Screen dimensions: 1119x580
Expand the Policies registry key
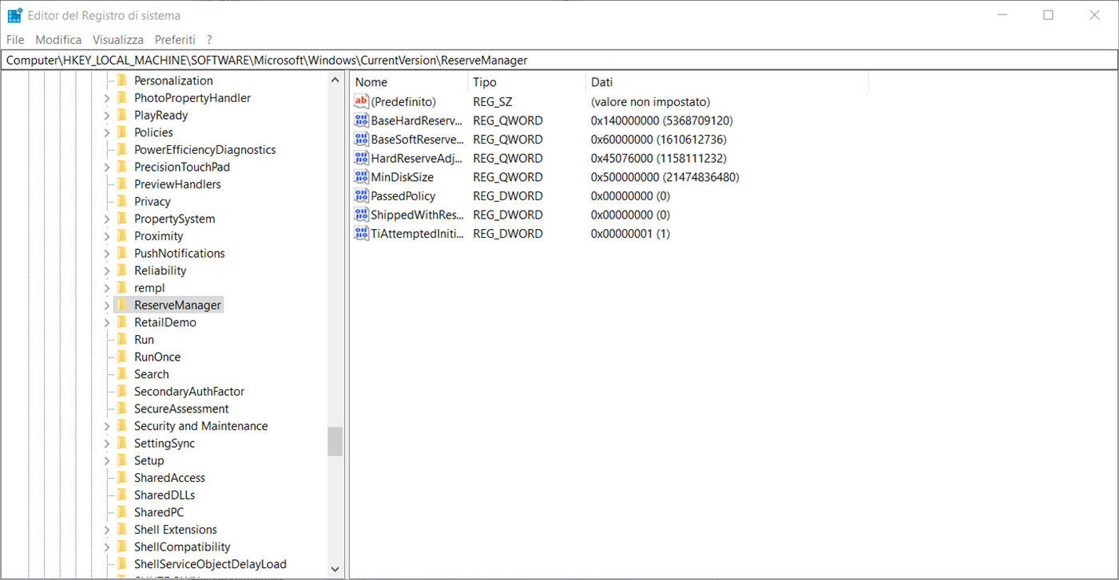pyautogui.click(x=106, y=132)
